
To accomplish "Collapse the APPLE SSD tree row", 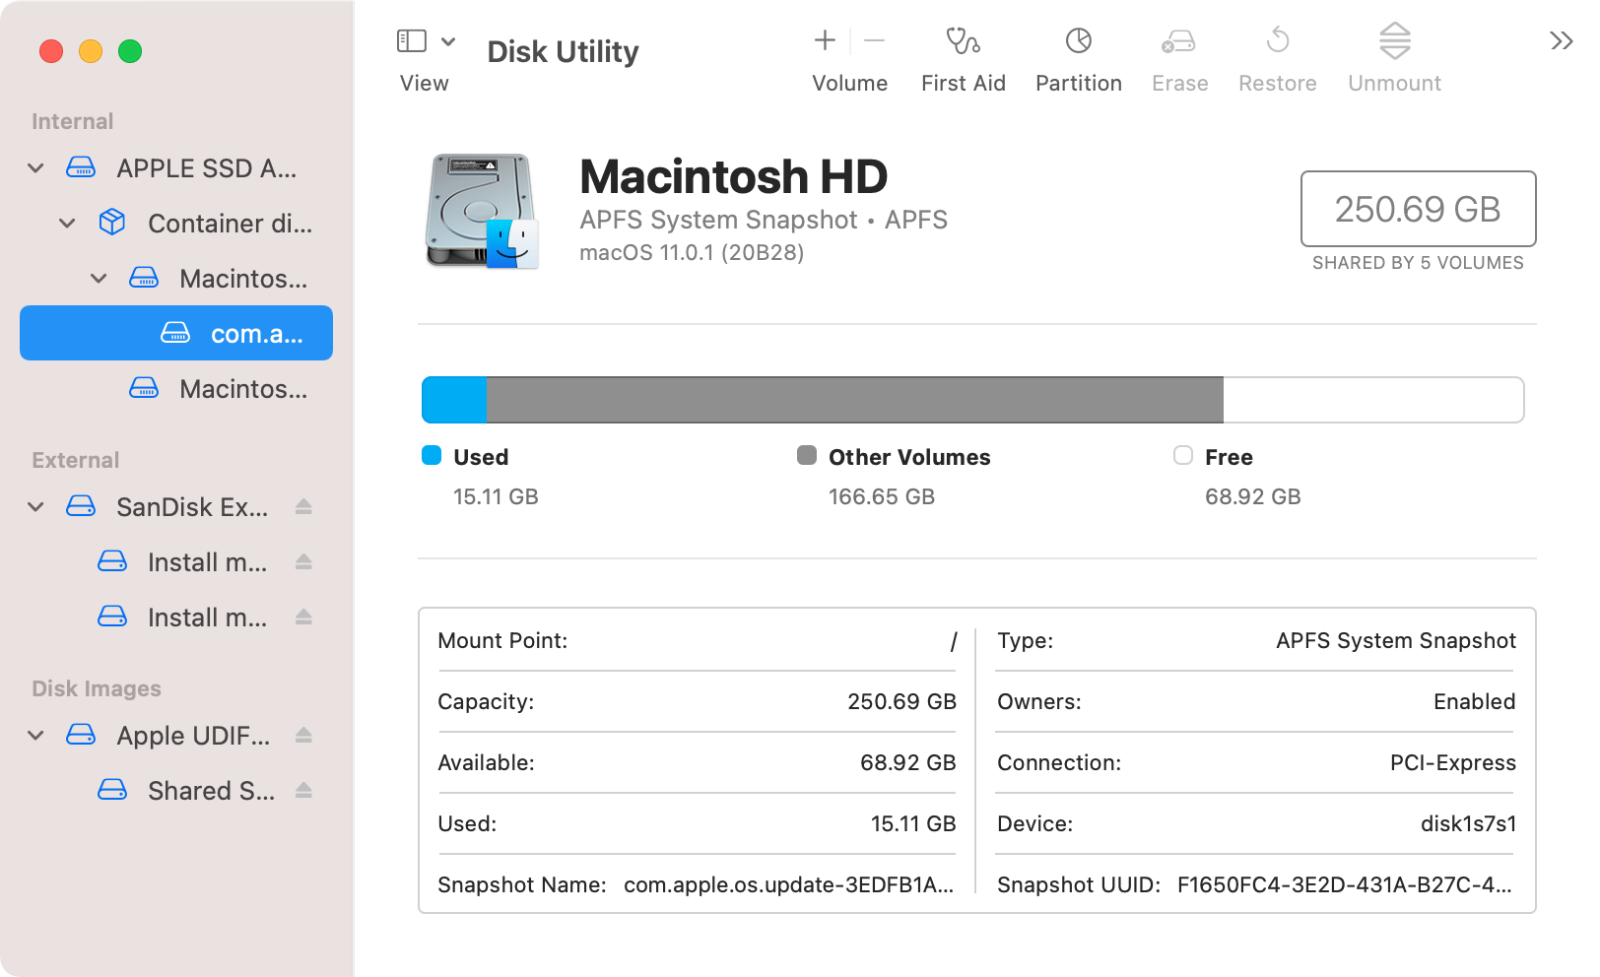I will tap(35, 168).
